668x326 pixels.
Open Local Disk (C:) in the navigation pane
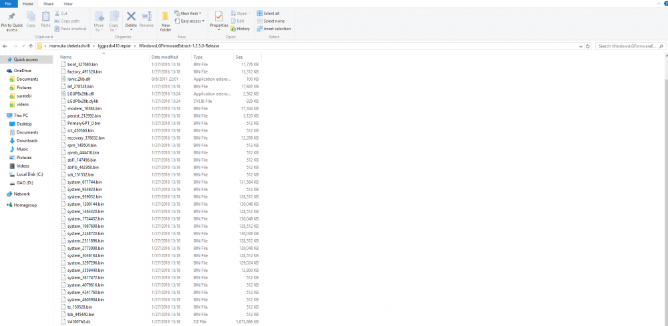pyautogui.click(x=30, y=174)
